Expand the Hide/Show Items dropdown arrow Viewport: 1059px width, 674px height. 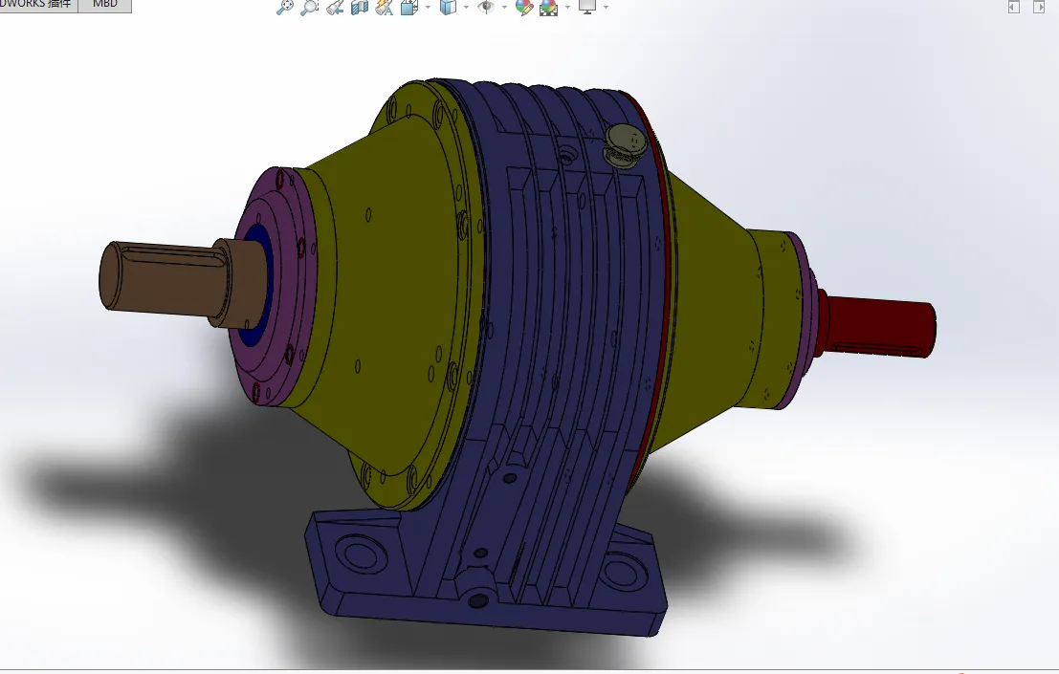[x=504, y=8]
